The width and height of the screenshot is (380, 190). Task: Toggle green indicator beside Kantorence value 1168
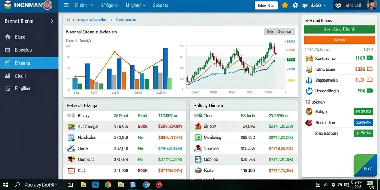(x=370, y=58)
